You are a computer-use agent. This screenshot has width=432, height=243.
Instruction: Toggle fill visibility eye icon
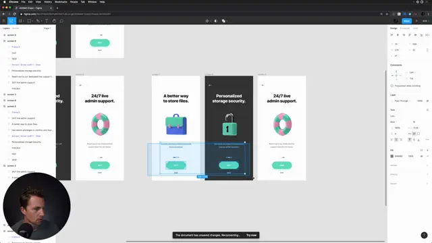421,156
